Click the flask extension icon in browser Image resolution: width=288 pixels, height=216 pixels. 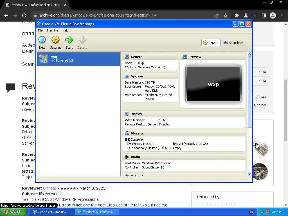[246, 16]
